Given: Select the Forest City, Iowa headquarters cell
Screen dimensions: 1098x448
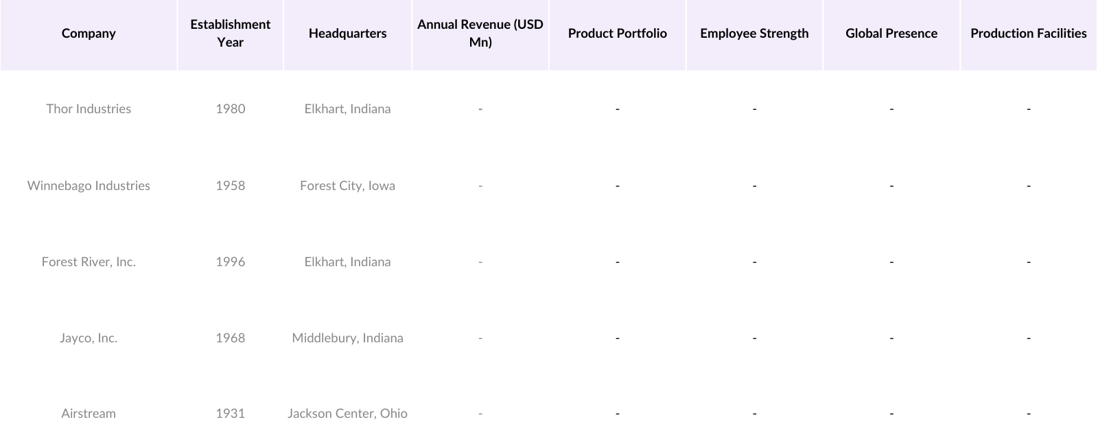Looking at the screenshot, I should coord(347,186).
